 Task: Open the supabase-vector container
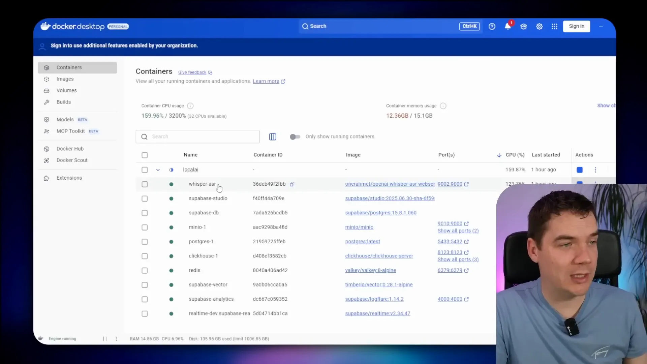pos(208,285)
